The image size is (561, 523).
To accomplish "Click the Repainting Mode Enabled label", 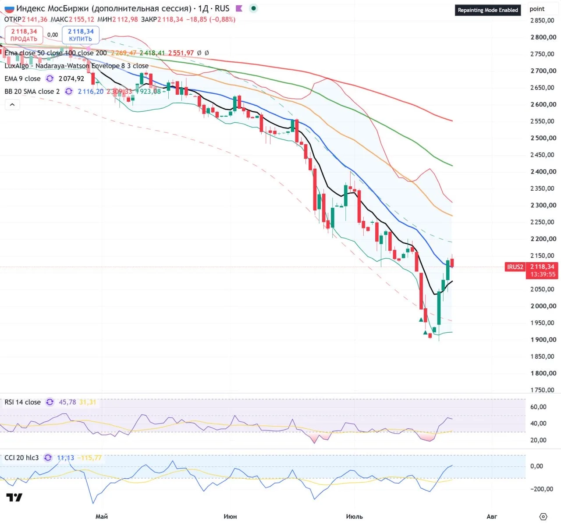I will [x=488, y=10].
